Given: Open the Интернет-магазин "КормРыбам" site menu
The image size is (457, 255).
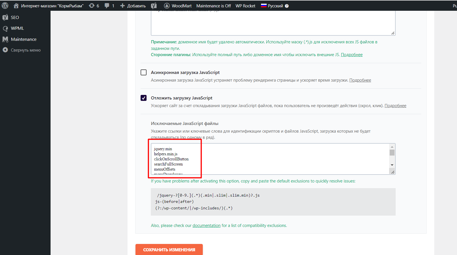Looking at the screenshot, I should click(49, 6).
